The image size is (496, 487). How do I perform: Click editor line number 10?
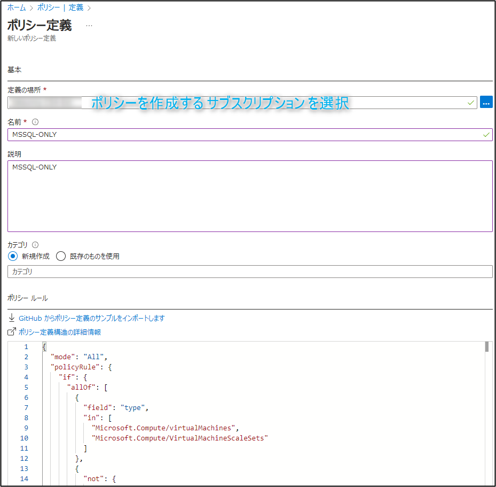click(24, 438)
